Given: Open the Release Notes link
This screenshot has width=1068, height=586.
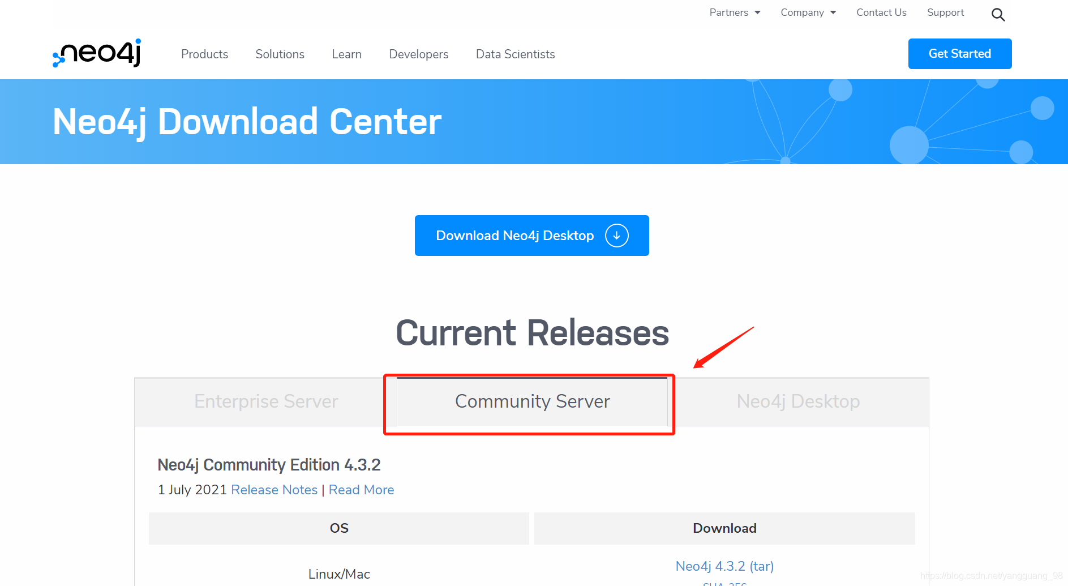Looking at the screenshot, I should point(274,490).
